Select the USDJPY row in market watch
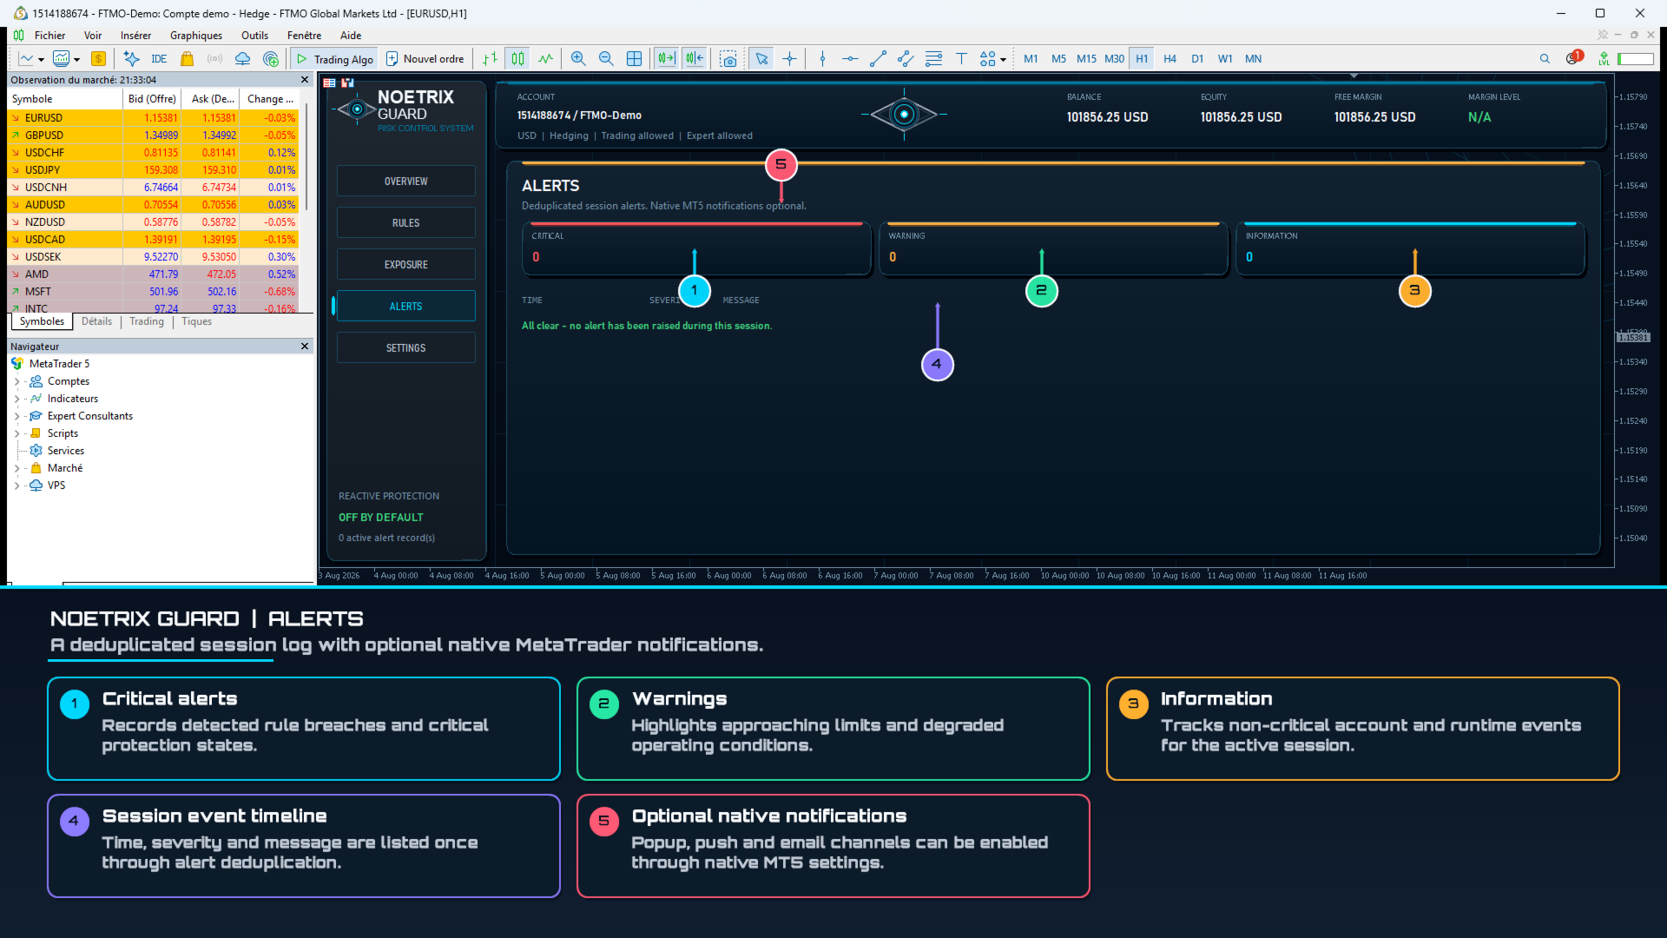 tap(154, 170)
